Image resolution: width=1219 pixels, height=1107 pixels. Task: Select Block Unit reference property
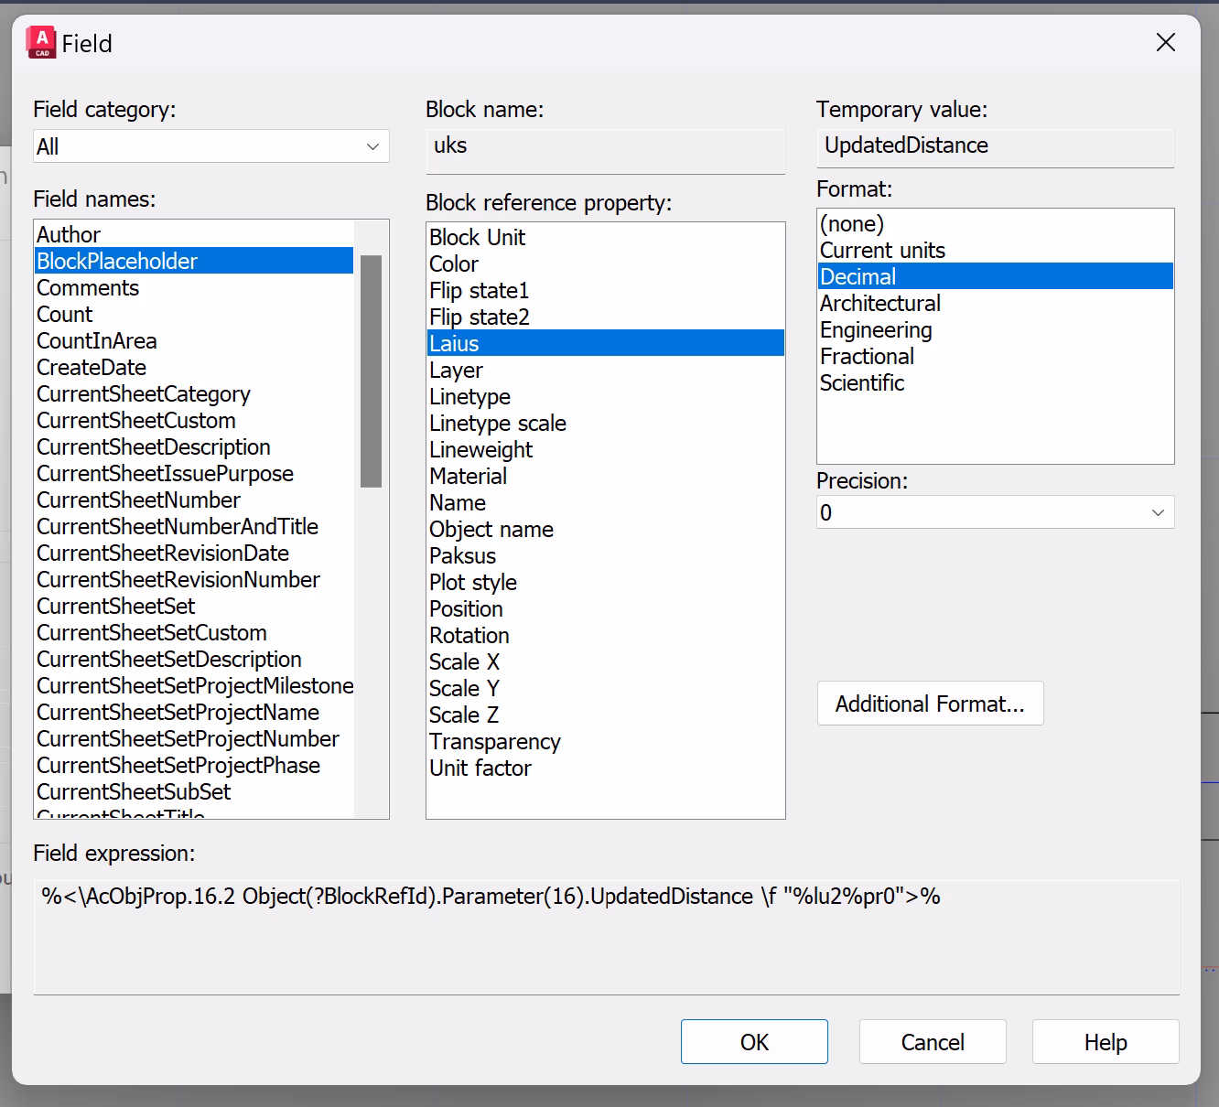(477, 238)
